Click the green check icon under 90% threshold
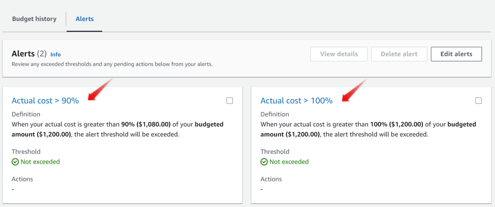The image size is (495, 207). 15,162
